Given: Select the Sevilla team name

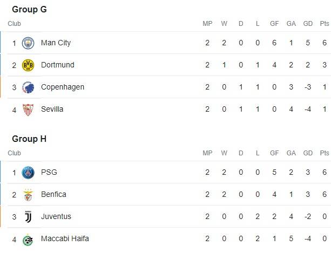Looking at the screenshot, I should (x=52, y=110).
